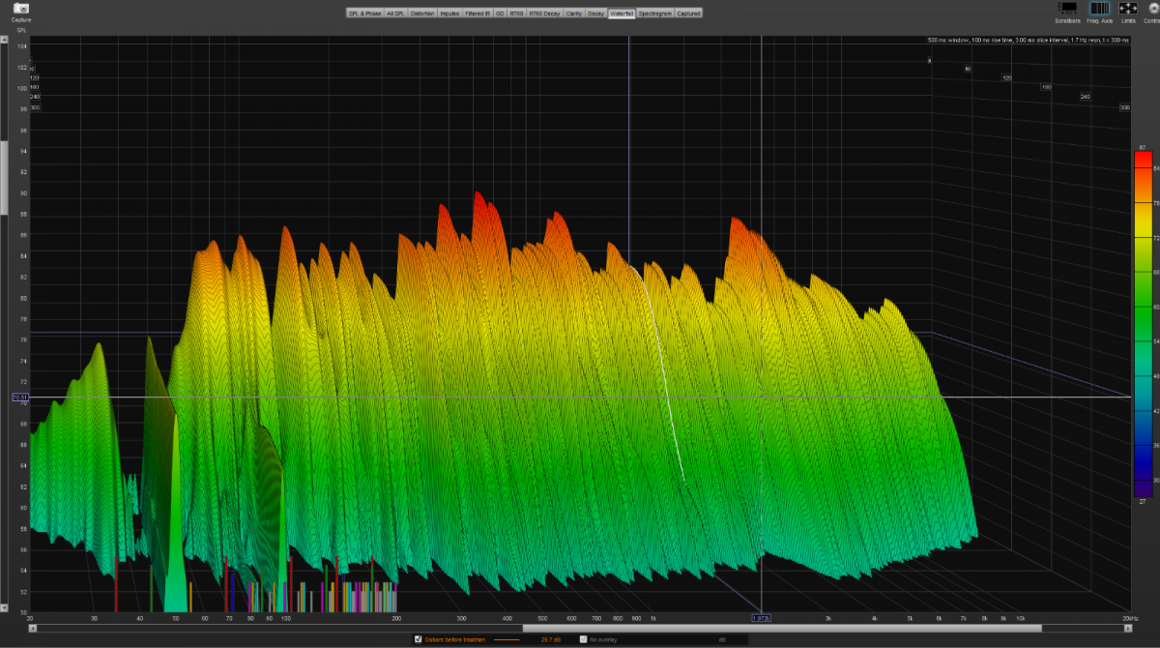
Task: Click the Freq. Axis icon
Action: (x=1099, y=8)
